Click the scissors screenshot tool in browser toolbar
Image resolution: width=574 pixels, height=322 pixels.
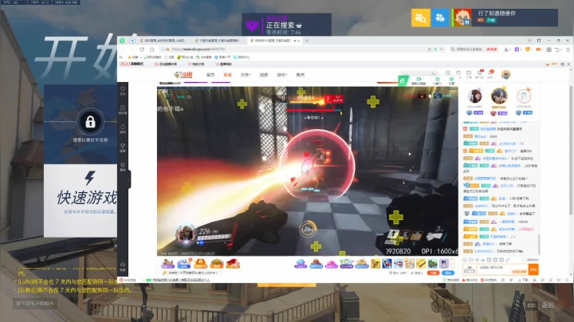[506, 49]
